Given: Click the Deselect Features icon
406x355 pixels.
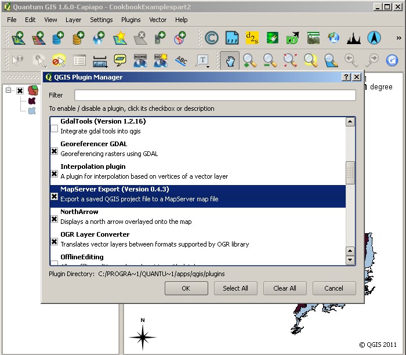Looking at the screenshot, I should pos(59,60).
